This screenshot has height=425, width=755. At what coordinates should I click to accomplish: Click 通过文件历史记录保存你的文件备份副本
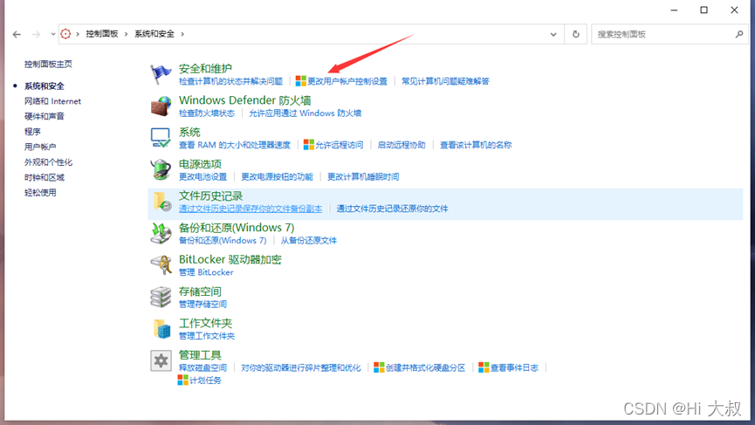tap(251, 209)
